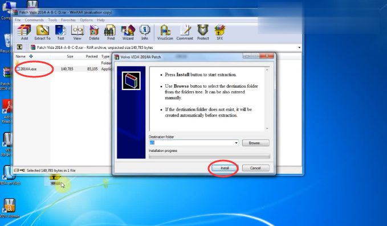Open the View tool in WinRAR
Viewport: 387px width, 226px height.
[78, 32]
